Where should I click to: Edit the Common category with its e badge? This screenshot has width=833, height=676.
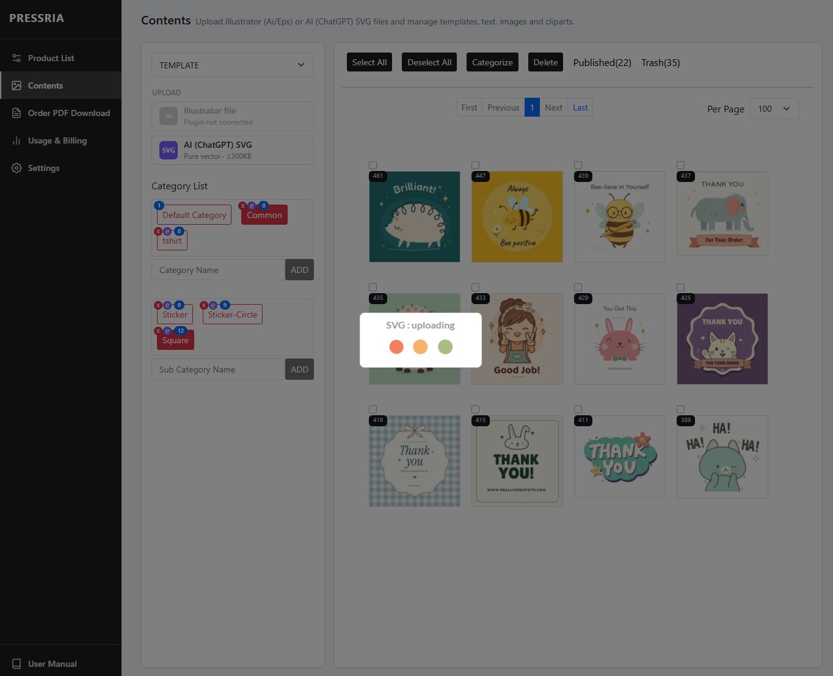[x=252, y=206]
